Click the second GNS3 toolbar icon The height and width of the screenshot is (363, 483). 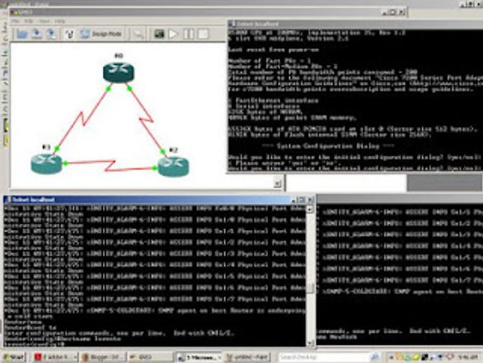[36, 34]
